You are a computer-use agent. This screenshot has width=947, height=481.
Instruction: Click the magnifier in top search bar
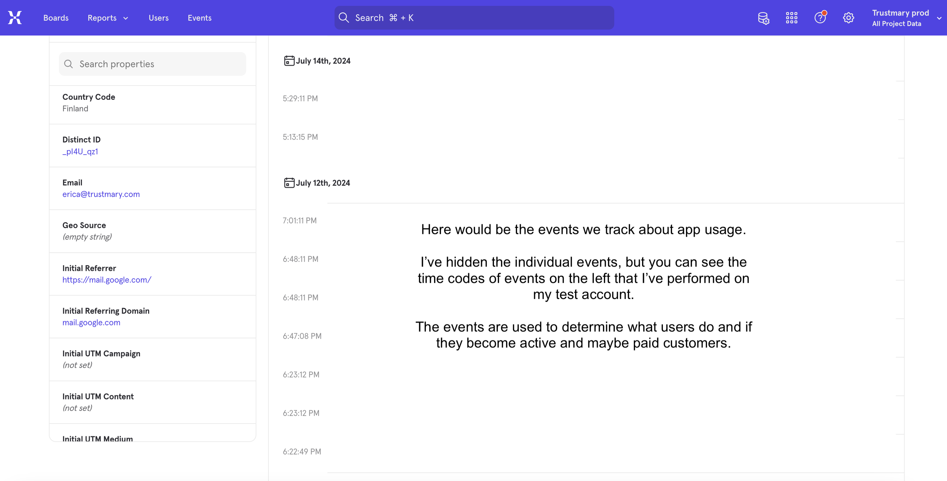point(343,18)
